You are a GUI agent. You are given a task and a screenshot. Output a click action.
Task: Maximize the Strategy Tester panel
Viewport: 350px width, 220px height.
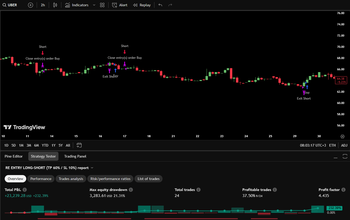tap(345, 156)
